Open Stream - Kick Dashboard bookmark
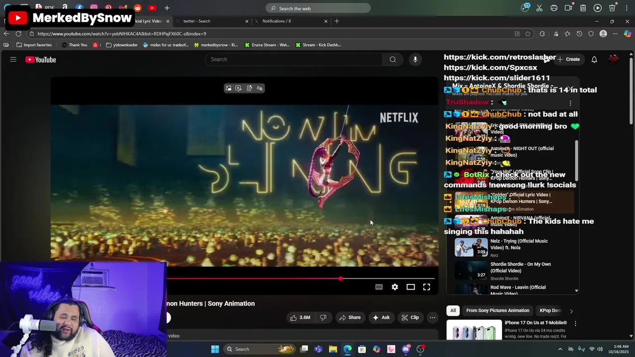Viewport: 635px width, 357px height. tap(318, 45)
